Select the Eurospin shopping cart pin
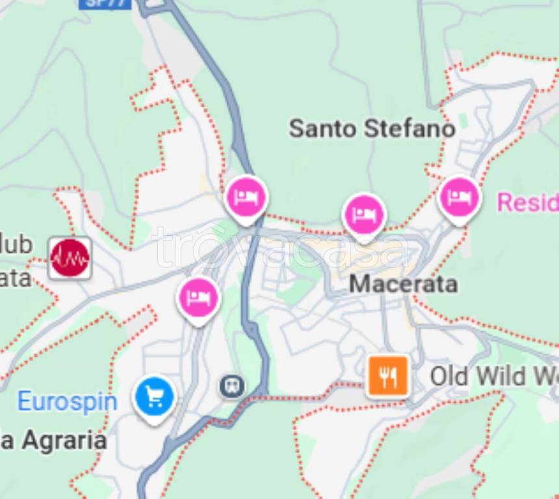 tap(154, 400)
